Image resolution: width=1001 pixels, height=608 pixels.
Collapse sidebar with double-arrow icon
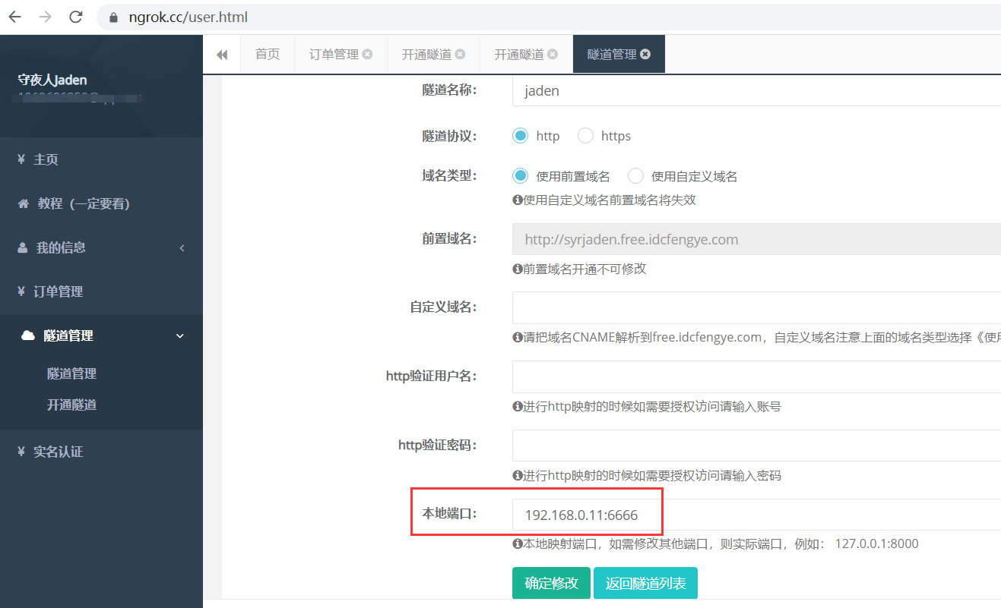pos(222,55)
